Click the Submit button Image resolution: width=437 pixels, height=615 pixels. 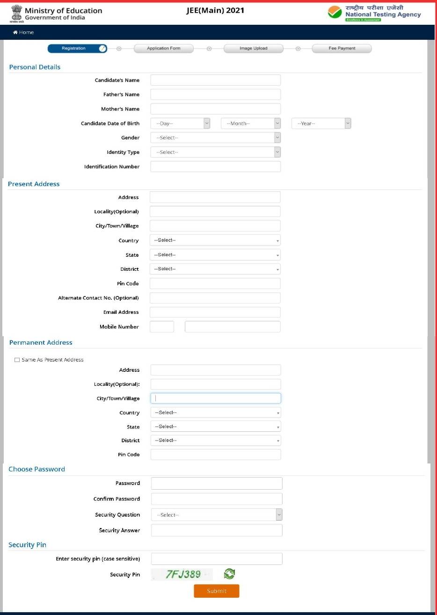point(216,591)
